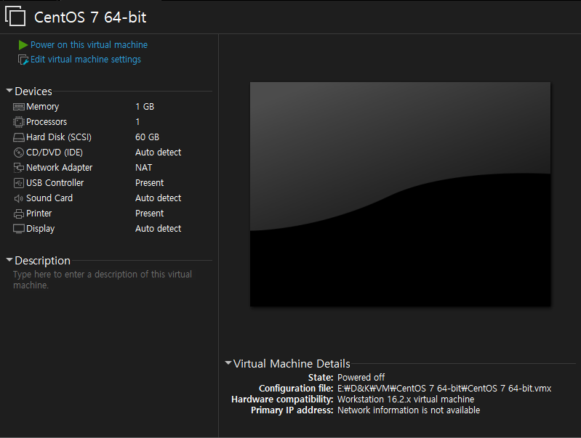Click the Edit settings wrench icon
The image size is (581, 438).
23,60
